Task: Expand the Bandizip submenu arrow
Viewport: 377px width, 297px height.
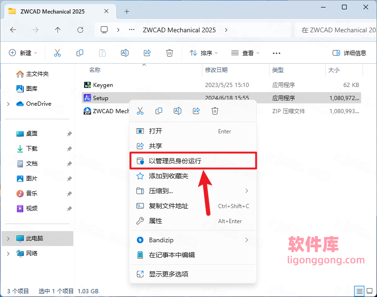Action: pos(247,240)
